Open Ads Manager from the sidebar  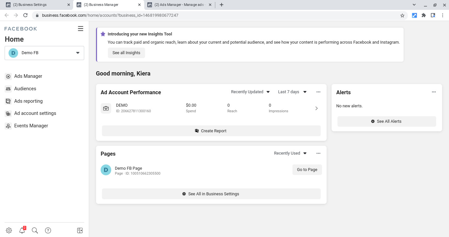pyautogui.click(x=28, y=76)
